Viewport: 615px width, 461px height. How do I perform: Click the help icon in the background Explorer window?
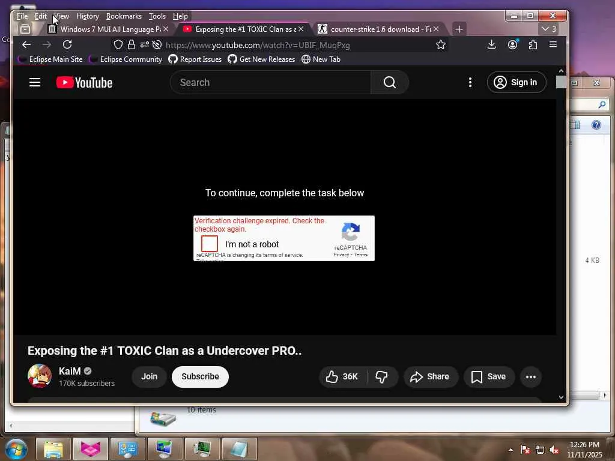(x=596, y=125)
